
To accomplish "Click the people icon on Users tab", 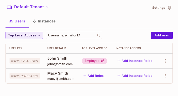I will click(x=11, y=21).
